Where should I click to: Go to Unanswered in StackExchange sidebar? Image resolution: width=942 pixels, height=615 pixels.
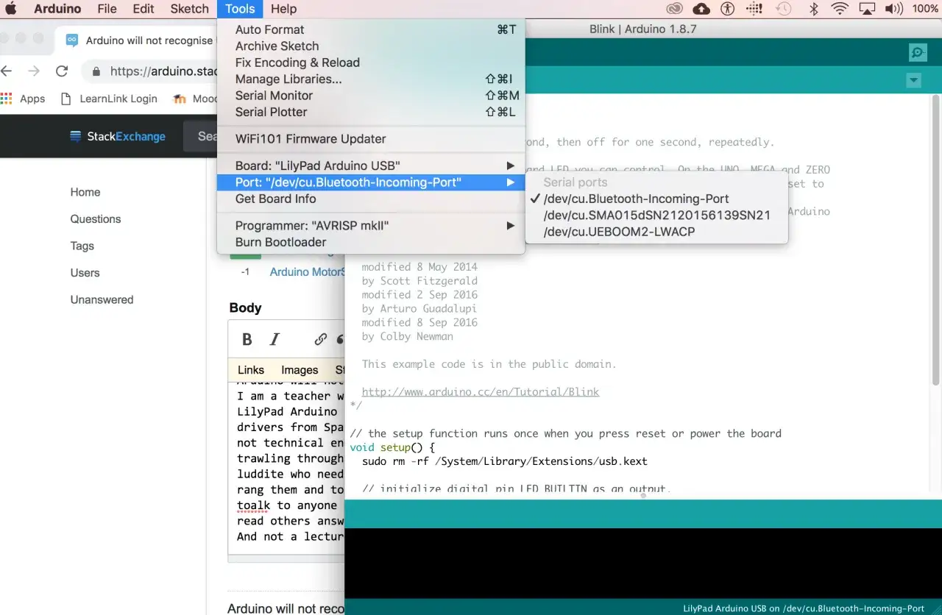(102, 299)
